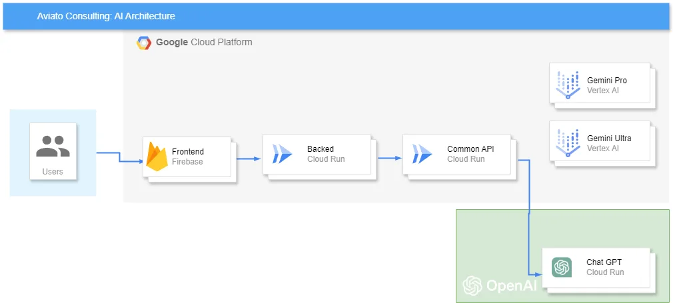Click the Common API Cloud Run icon

[422, 154]
